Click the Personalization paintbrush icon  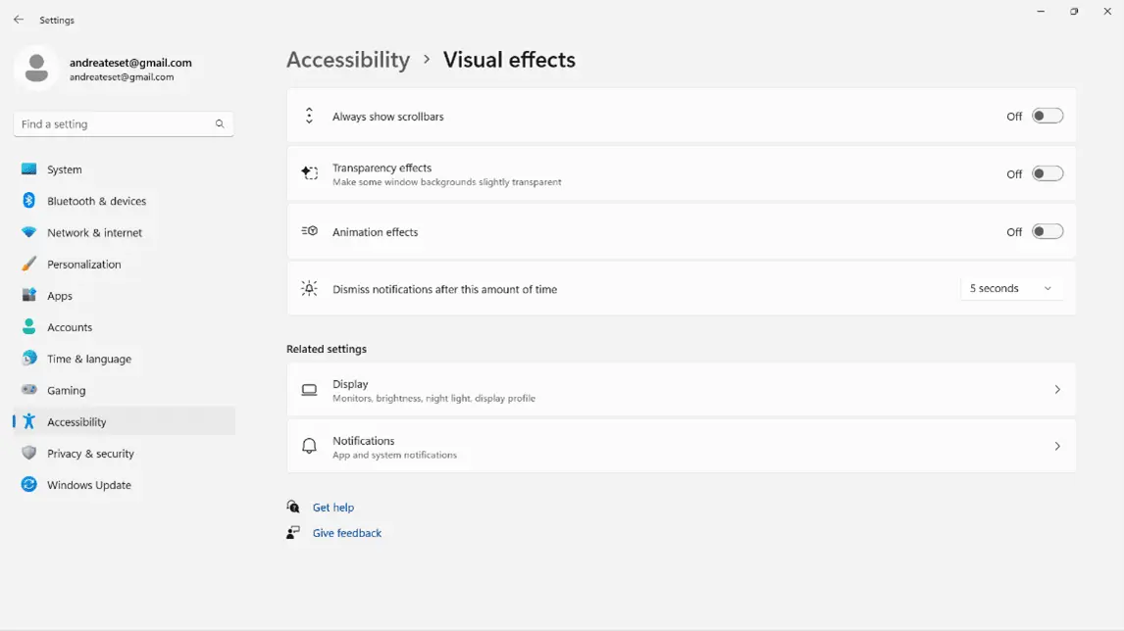pos(28,264)
